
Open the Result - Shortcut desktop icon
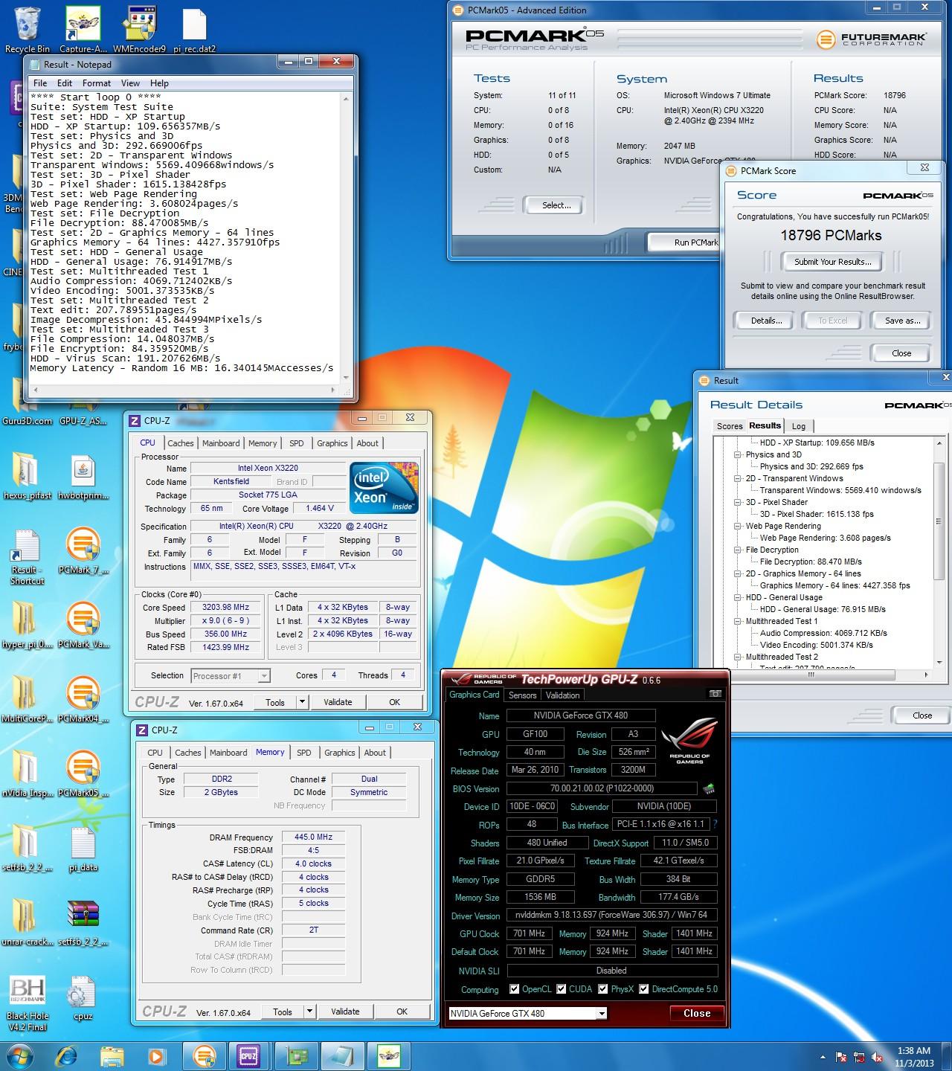(27, 556)
